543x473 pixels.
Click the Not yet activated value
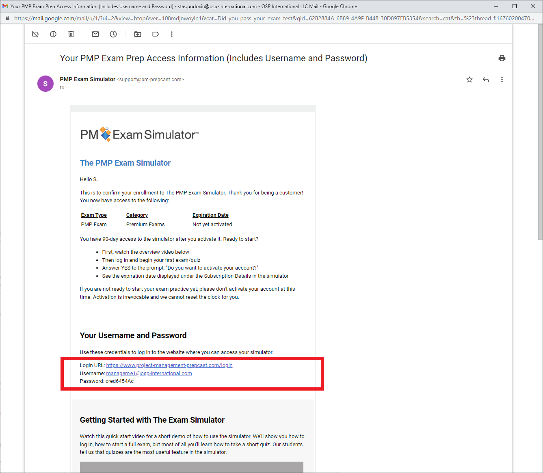tap(212, 225)
